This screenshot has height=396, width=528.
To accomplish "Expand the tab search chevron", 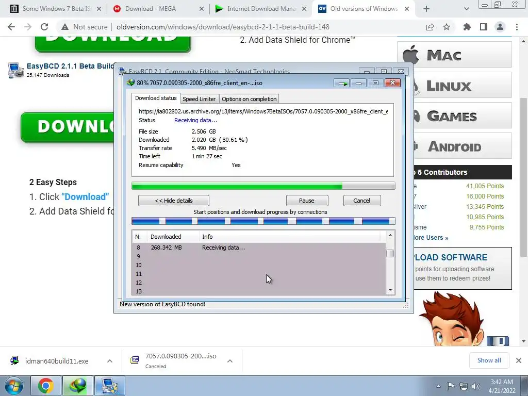I will (466, 9).
